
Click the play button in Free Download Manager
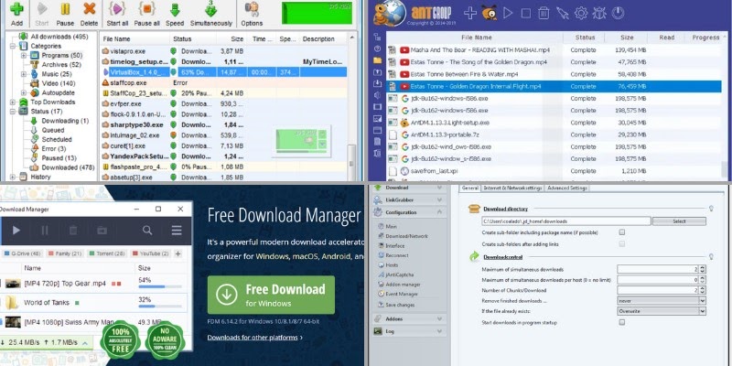click(16, 230)
